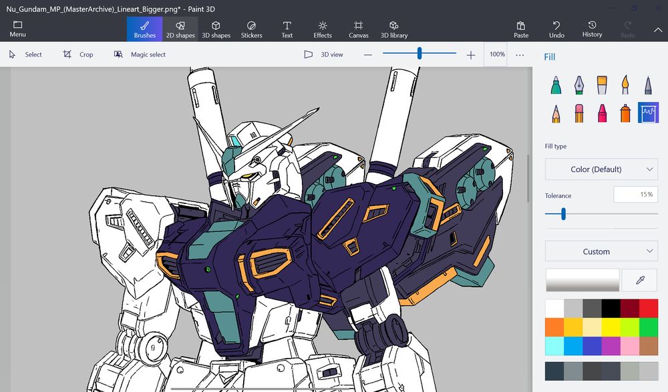Choose the gold color swatch
Screen dimensions: 668x392
tap(573, 327)
